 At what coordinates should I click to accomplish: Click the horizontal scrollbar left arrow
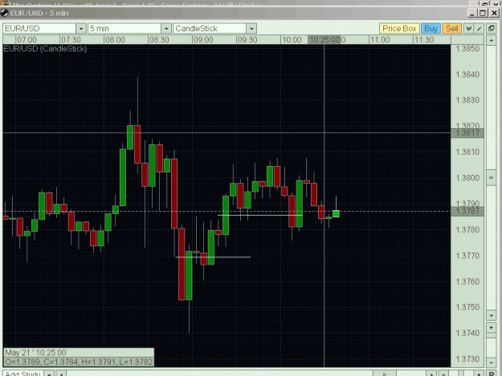(61, 374)
